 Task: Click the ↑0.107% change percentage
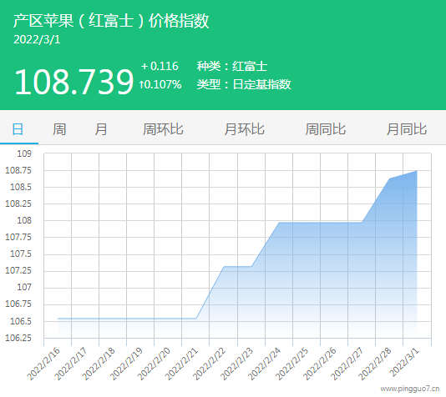tap(160, 84)
